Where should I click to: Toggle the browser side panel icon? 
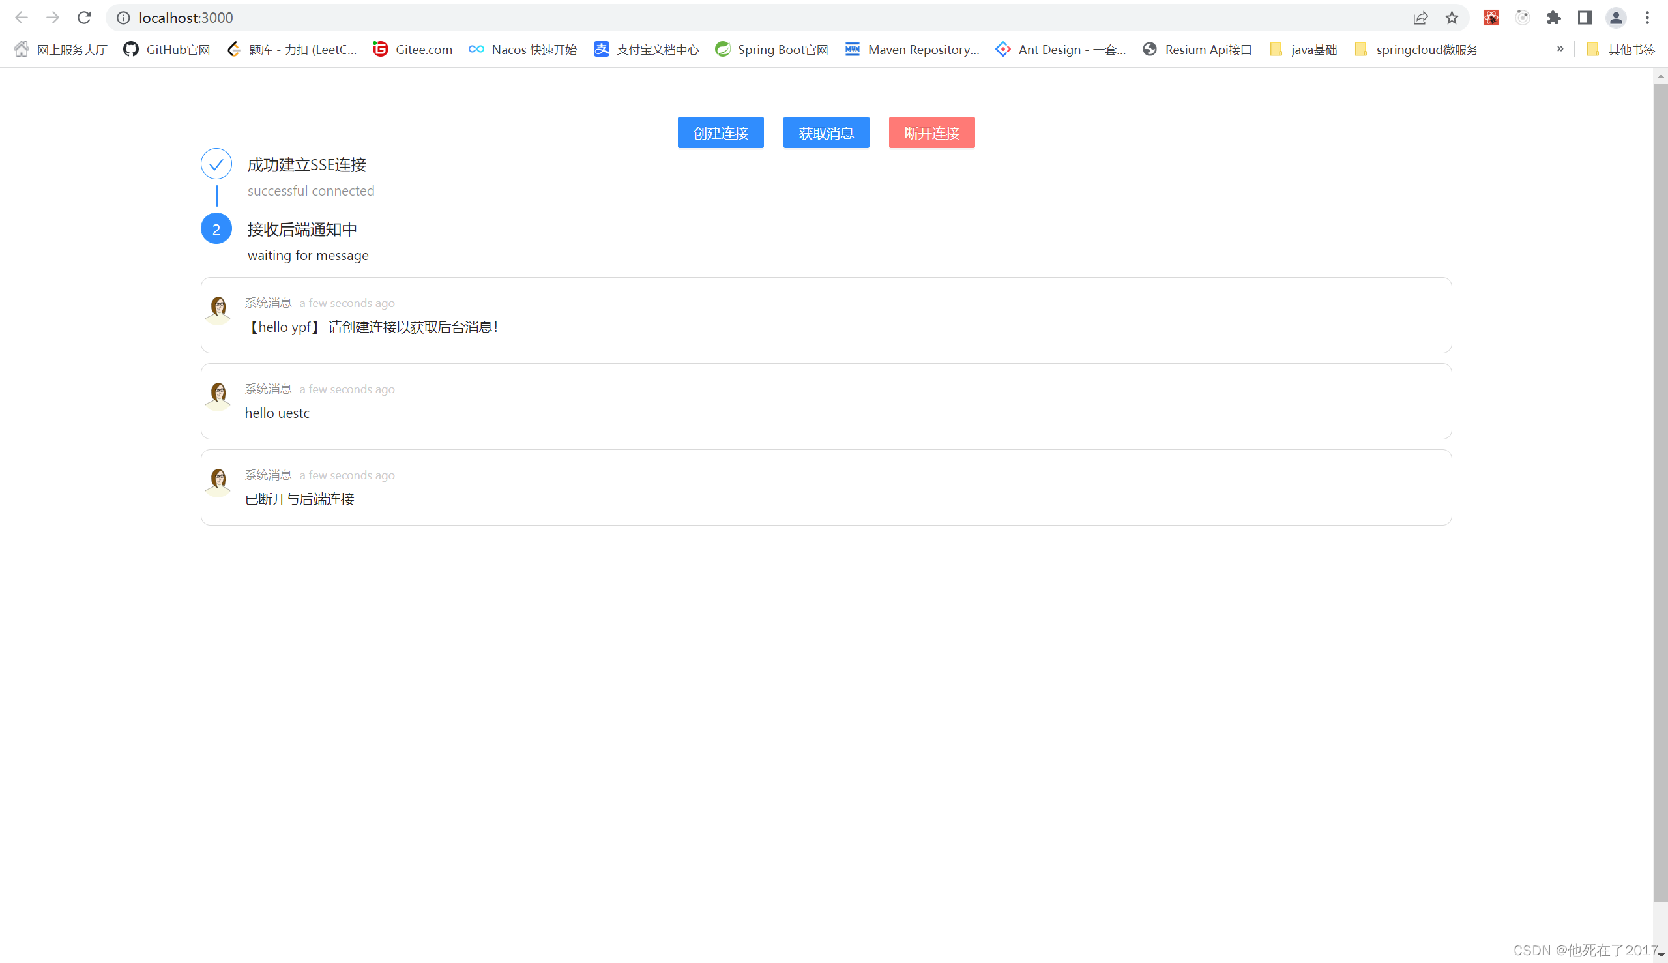coord(1585,18)
